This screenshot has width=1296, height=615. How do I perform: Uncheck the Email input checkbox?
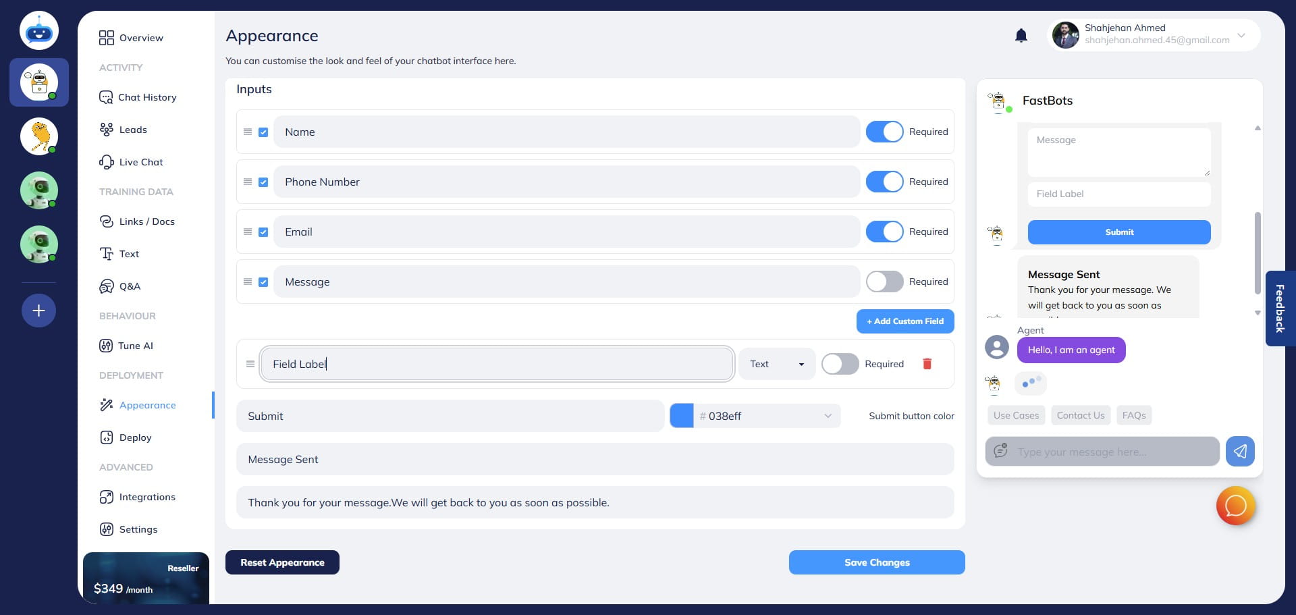coord(263,232)
